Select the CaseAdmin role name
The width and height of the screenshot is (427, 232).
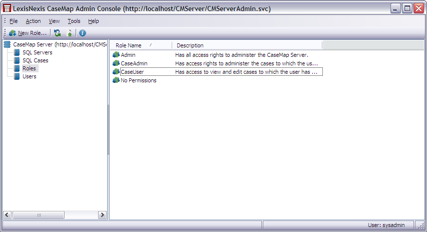134,63
